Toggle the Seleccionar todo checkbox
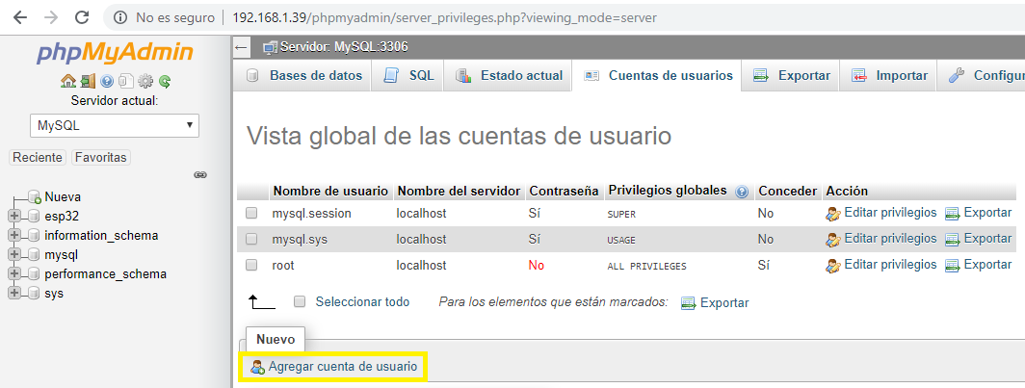1025x388 pixels. click(x=300, y=301)
